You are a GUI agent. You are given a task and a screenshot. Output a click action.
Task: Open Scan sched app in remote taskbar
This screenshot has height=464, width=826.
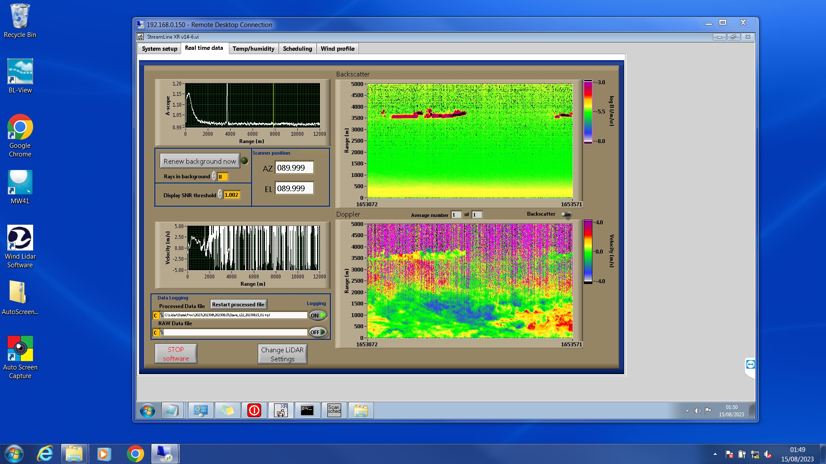pyautogui.click(x=334, y=410)
